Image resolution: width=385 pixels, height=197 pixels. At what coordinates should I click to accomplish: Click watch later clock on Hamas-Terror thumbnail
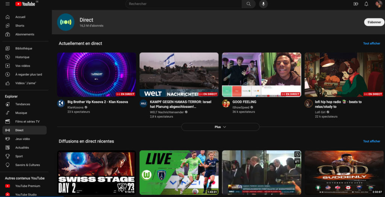point(297,154)
